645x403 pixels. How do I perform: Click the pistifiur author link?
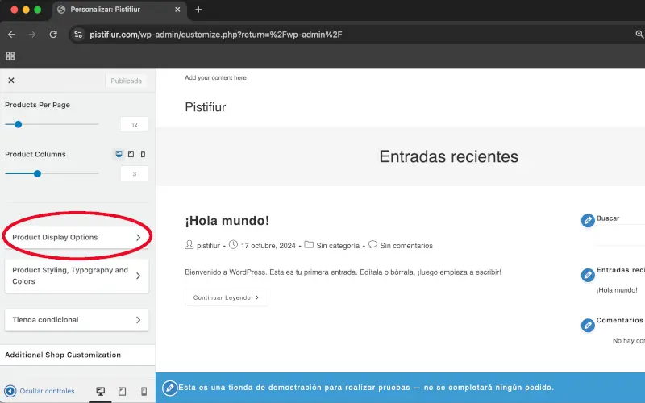(x=208, y=246)
